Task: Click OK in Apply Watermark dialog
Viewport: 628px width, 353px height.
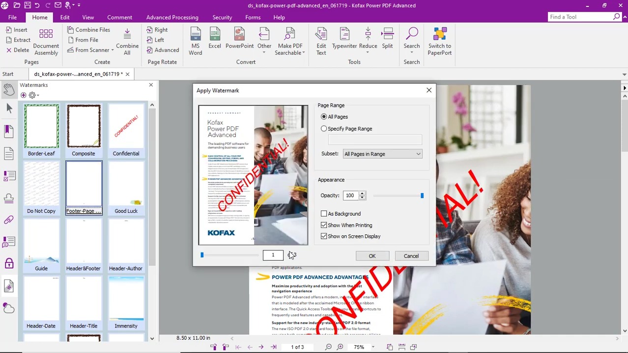Action: pos(372,256)
